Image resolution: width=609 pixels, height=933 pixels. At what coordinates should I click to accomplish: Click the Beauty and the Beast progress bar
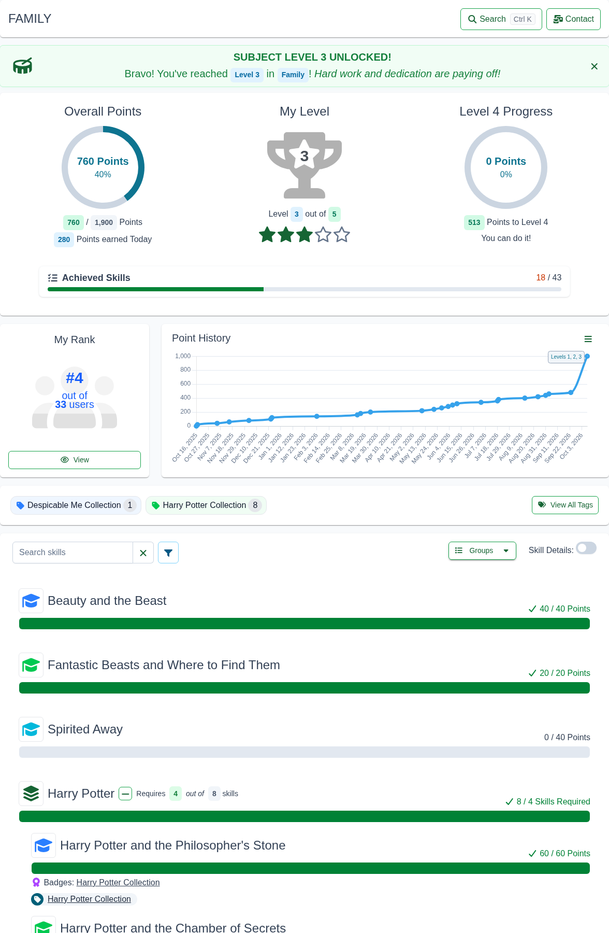click(304, 624)
